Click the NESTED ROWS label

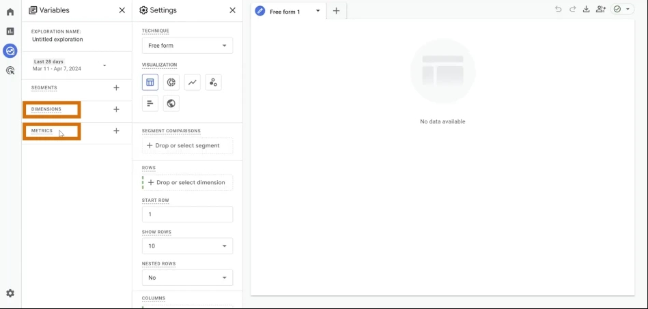(x=158, y=263)
